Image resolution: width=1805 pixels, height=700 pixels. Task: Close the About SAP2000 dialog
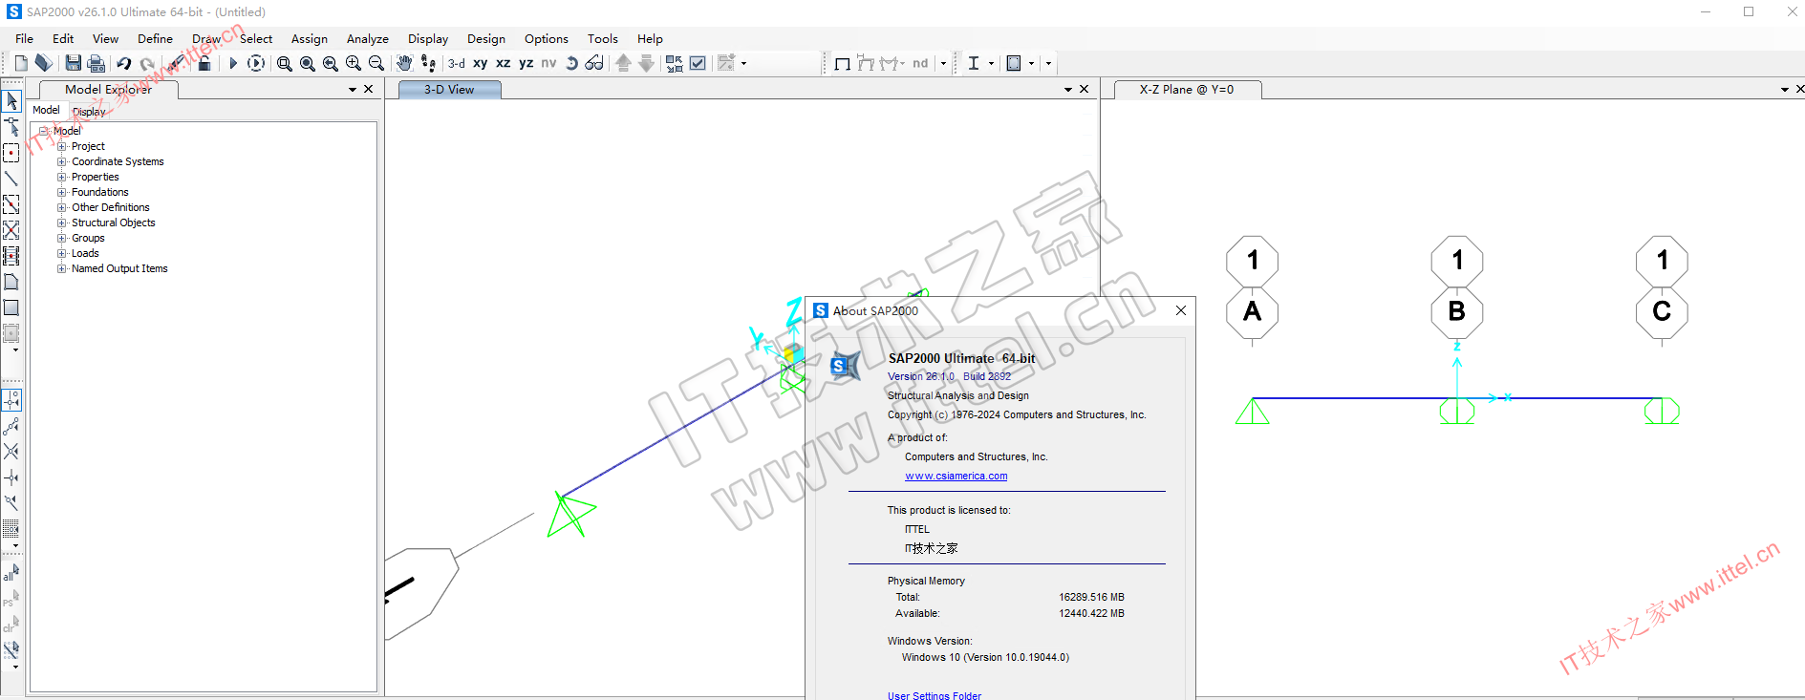(1180, 310)
